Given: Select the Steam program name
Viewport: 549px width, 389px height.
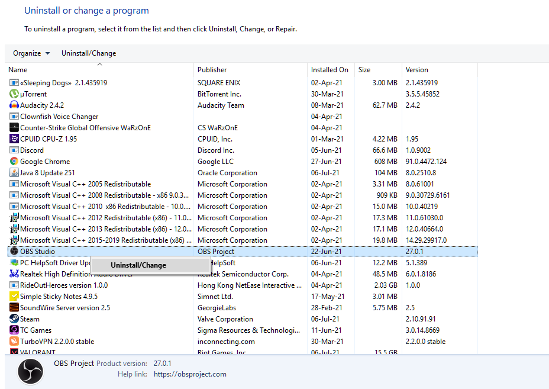Looking at the screenshot, I should tap(30, 319).
